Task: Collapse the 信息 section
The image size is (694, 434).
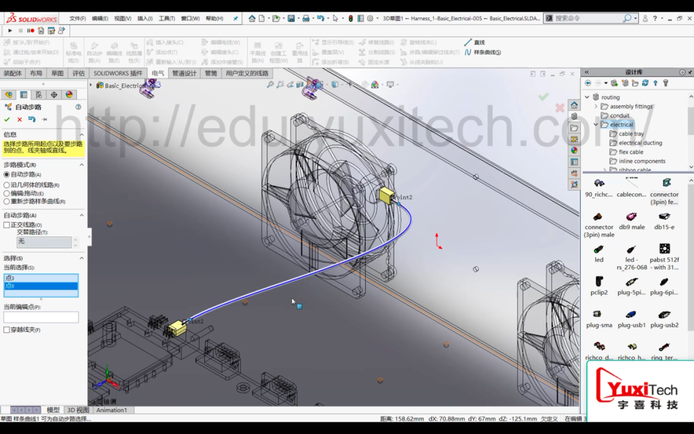Action: (x=82, y=134)
